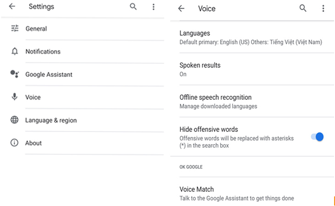Go back from the Settings screen
Screen dimensions: 335x206
tap(12, 6)
